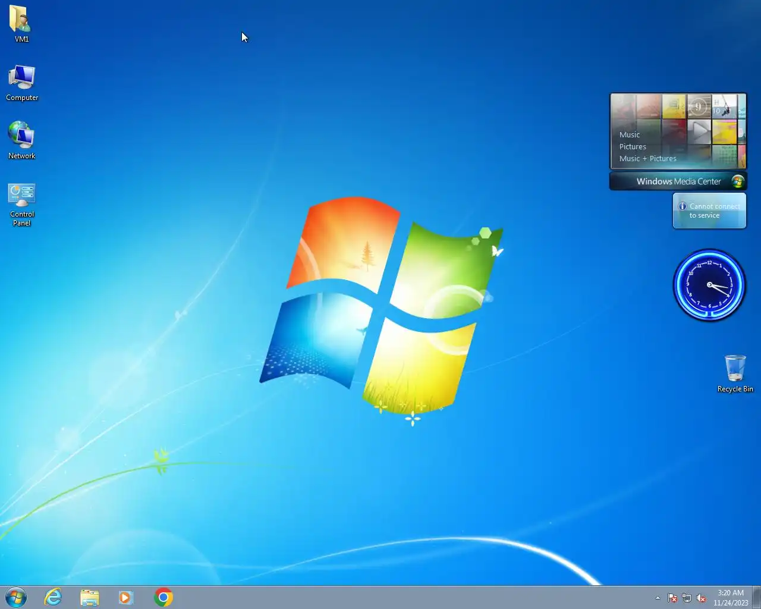The height and width of the screenshot is (609, 761).
Task: Open Pictures in Media Center gadget
Action: 633,146
